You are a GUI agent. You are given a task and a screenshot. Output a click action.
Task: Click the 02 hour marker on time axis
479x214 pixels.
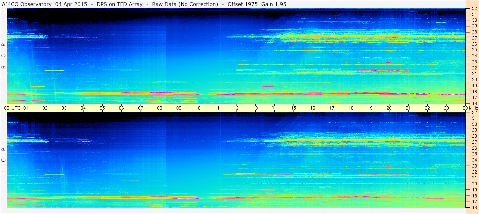pos(45,108)
